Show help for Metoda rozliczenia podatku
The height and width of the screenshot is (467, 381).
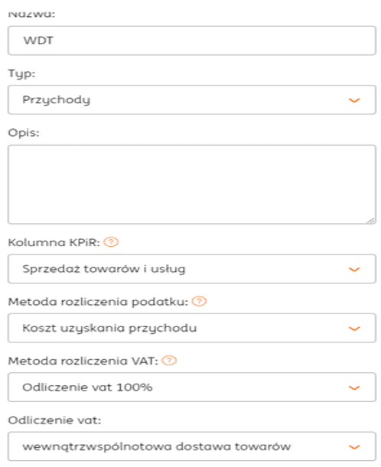click(199, 301)
